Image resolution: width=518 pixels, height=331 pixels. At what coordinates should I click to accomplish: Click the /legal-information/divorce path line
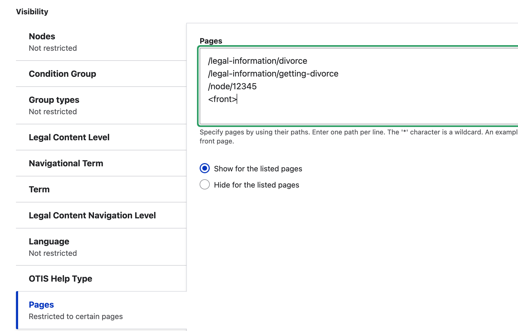tap(258, 61)
